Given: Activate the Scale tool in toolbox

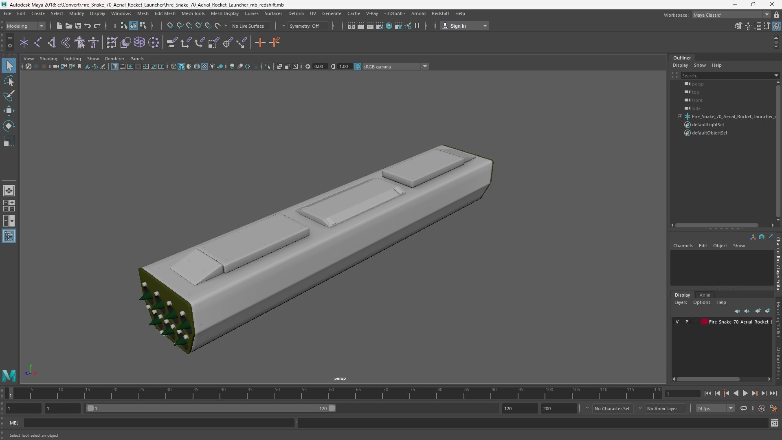Looking at the screenshot, I should (x=9, y=141).
